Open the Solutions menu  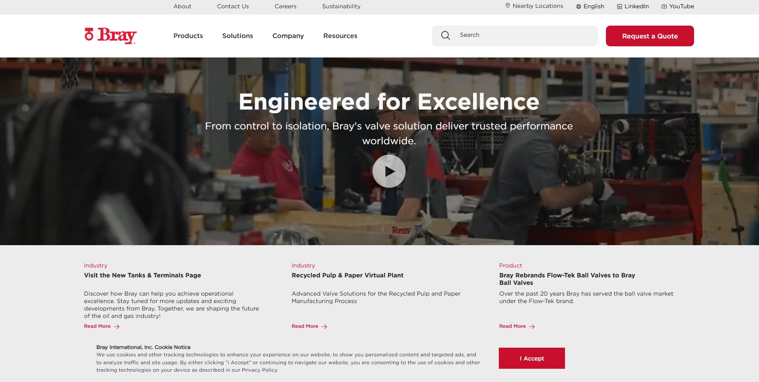pyautogui.click(x=238, y=36)
